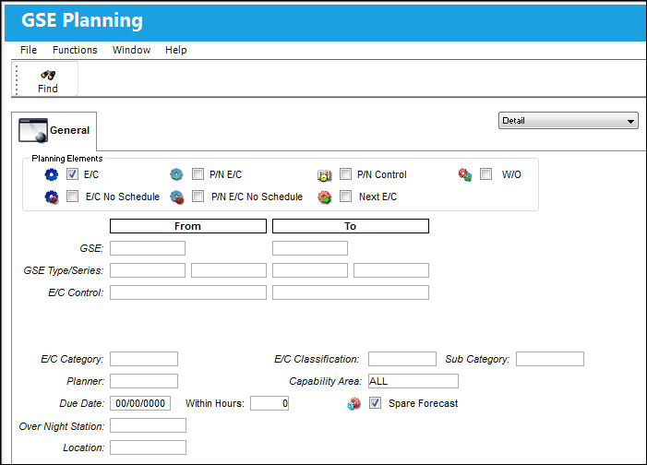Click the Capability Area field showing ALL

pos(413,381)
